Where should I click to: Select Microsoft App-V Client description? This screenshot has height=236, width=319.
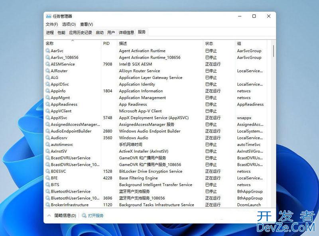pyautogui.click(x=140, y=111)
